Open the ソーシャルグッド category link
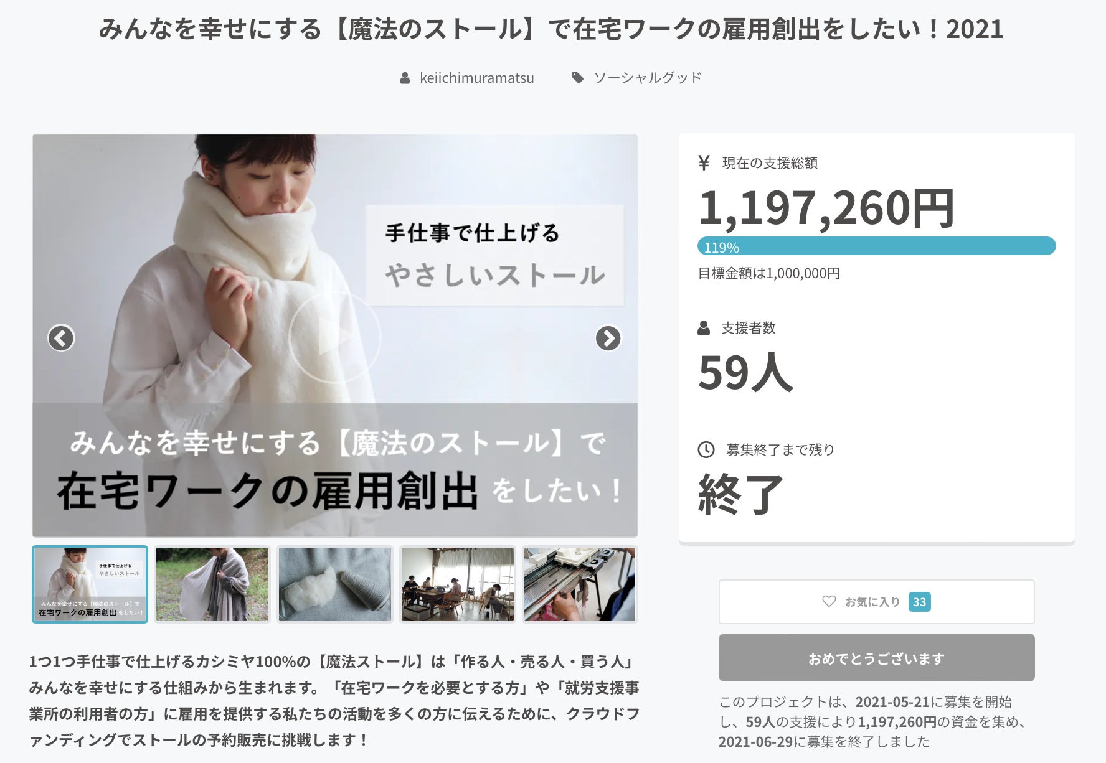Image resolution: width=1106 pixels, height=763 pixels. tap(648, 78)
